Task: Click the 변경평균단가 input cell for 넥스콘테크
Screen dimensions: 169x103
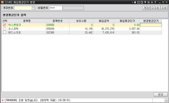Action: point(151,25)
